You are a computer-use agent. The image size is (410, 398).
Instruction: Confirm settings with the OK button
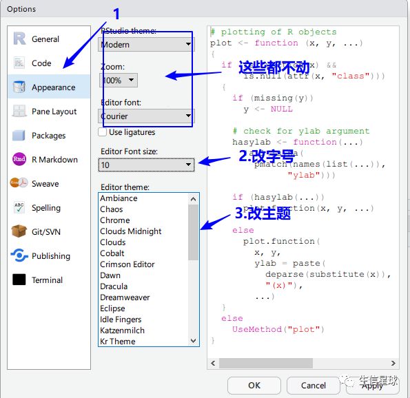(254, 385)
